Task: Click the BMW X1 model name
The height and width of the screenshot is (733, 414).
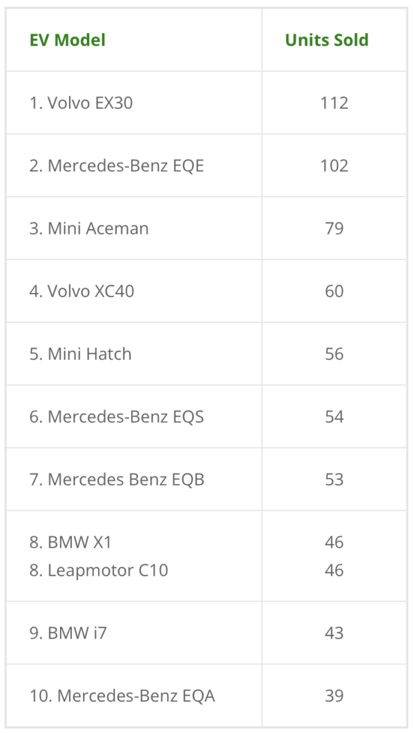Action: [x=70, y=542]
